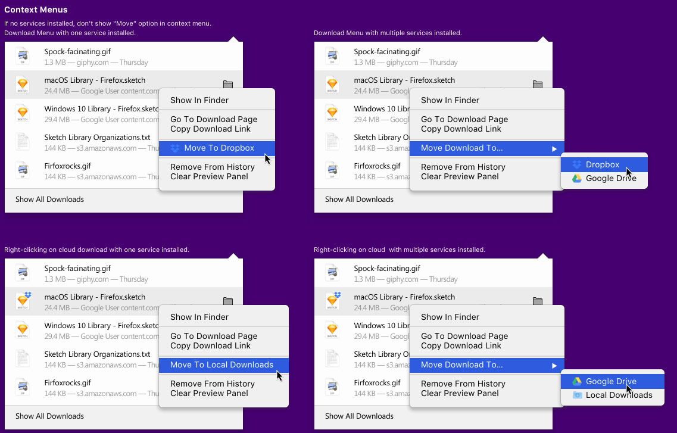Select the Spock-facinating.gif download row
The width and height of the screenshot is (677, 433).
pyautogui.click(x=119, y=56)
